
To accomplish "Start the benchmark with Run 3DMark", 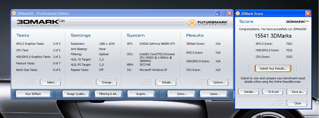I will coord(33,94).
